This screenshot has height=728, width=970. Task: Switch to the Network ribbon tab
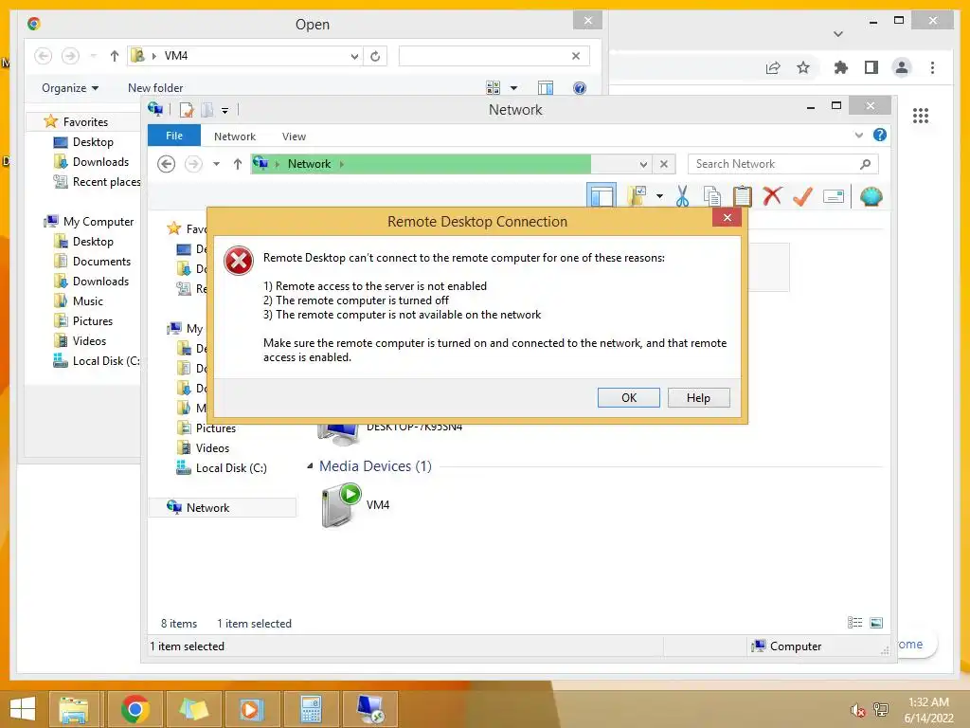[235, 136]
